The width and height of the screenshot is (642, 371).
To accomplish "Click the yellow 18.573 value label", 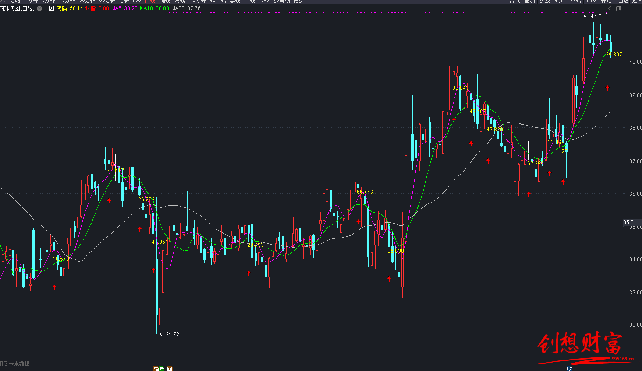I will point(61,259).
